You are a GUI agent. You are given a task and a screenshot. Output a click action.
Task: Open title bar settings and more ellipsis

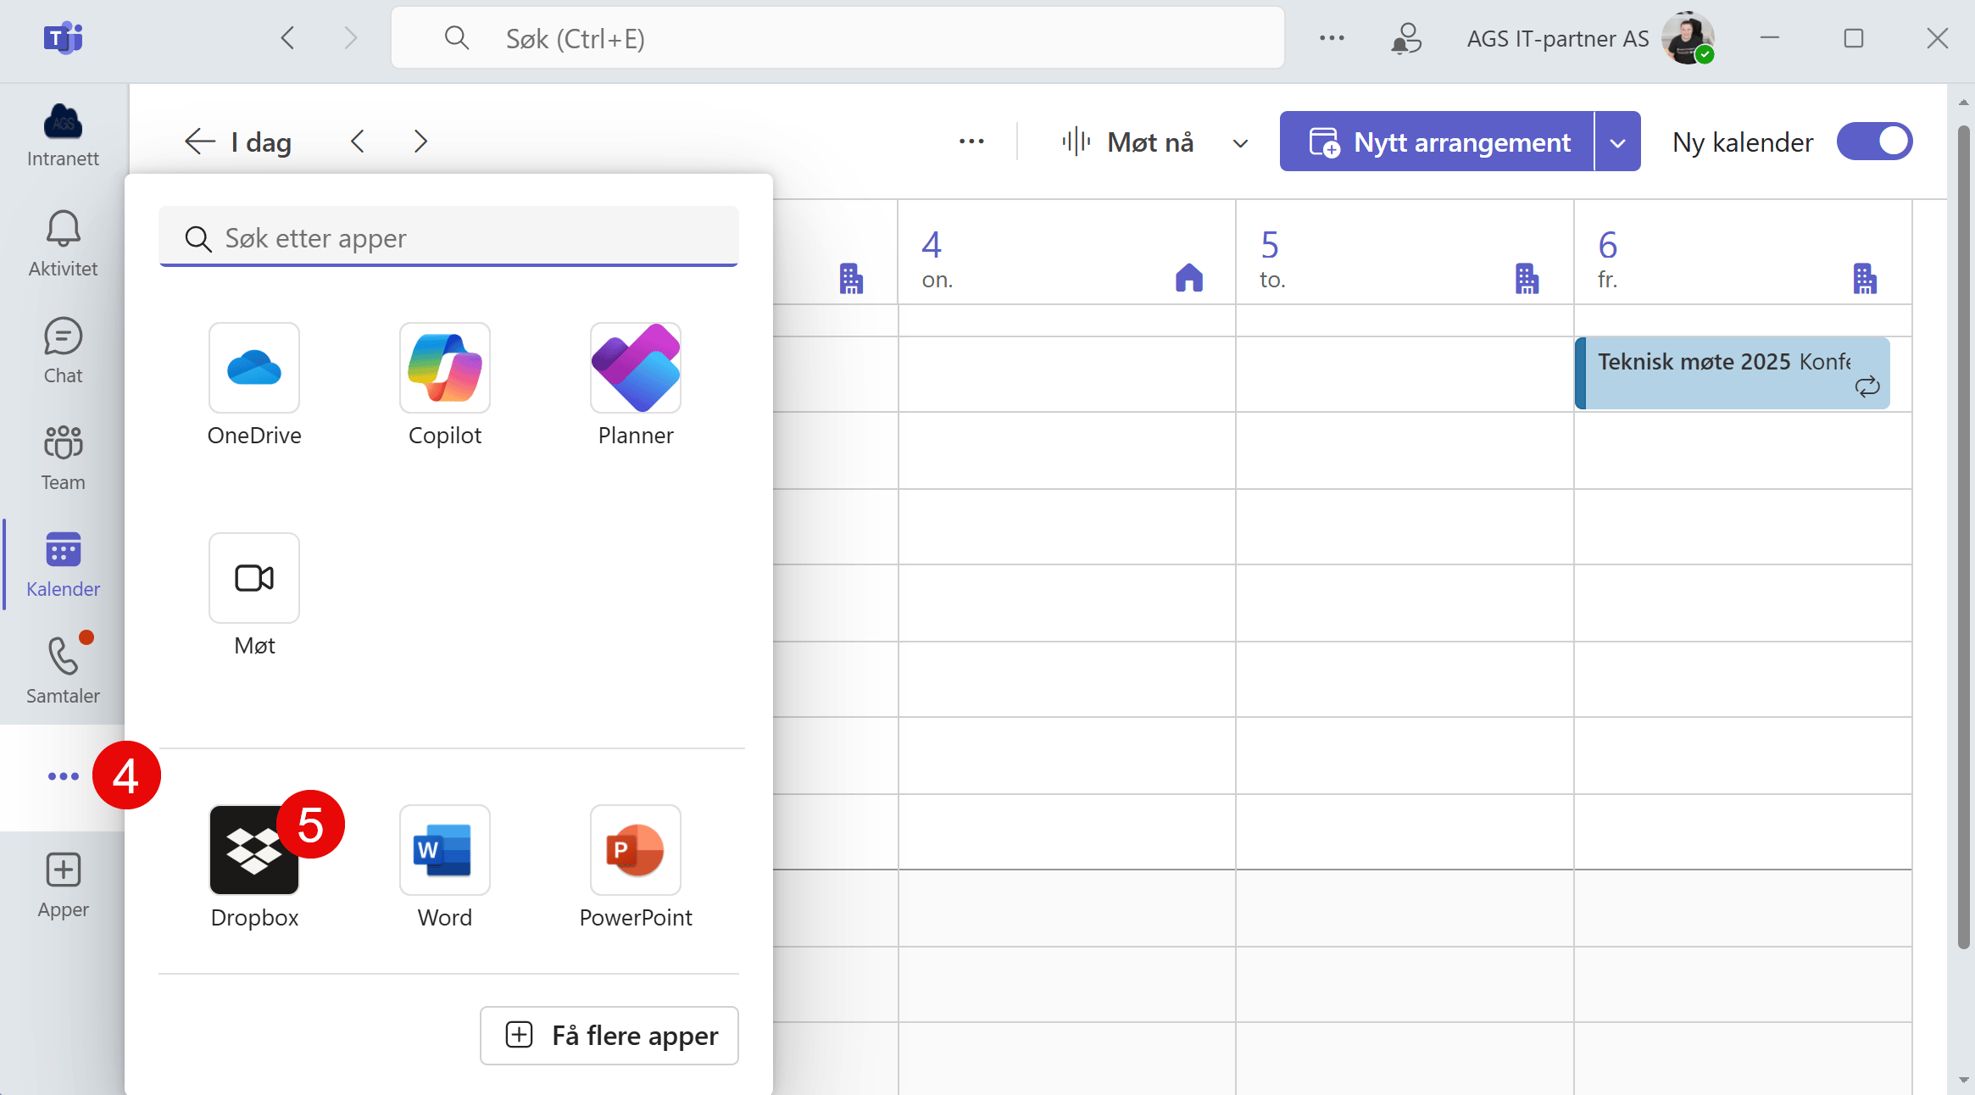pos(1332,38)
